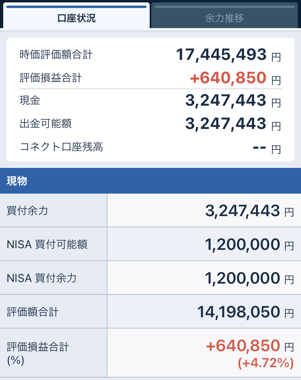The image size is (301, 380).
Task: Open the 余力推移 tab
Action: point(224,18)
